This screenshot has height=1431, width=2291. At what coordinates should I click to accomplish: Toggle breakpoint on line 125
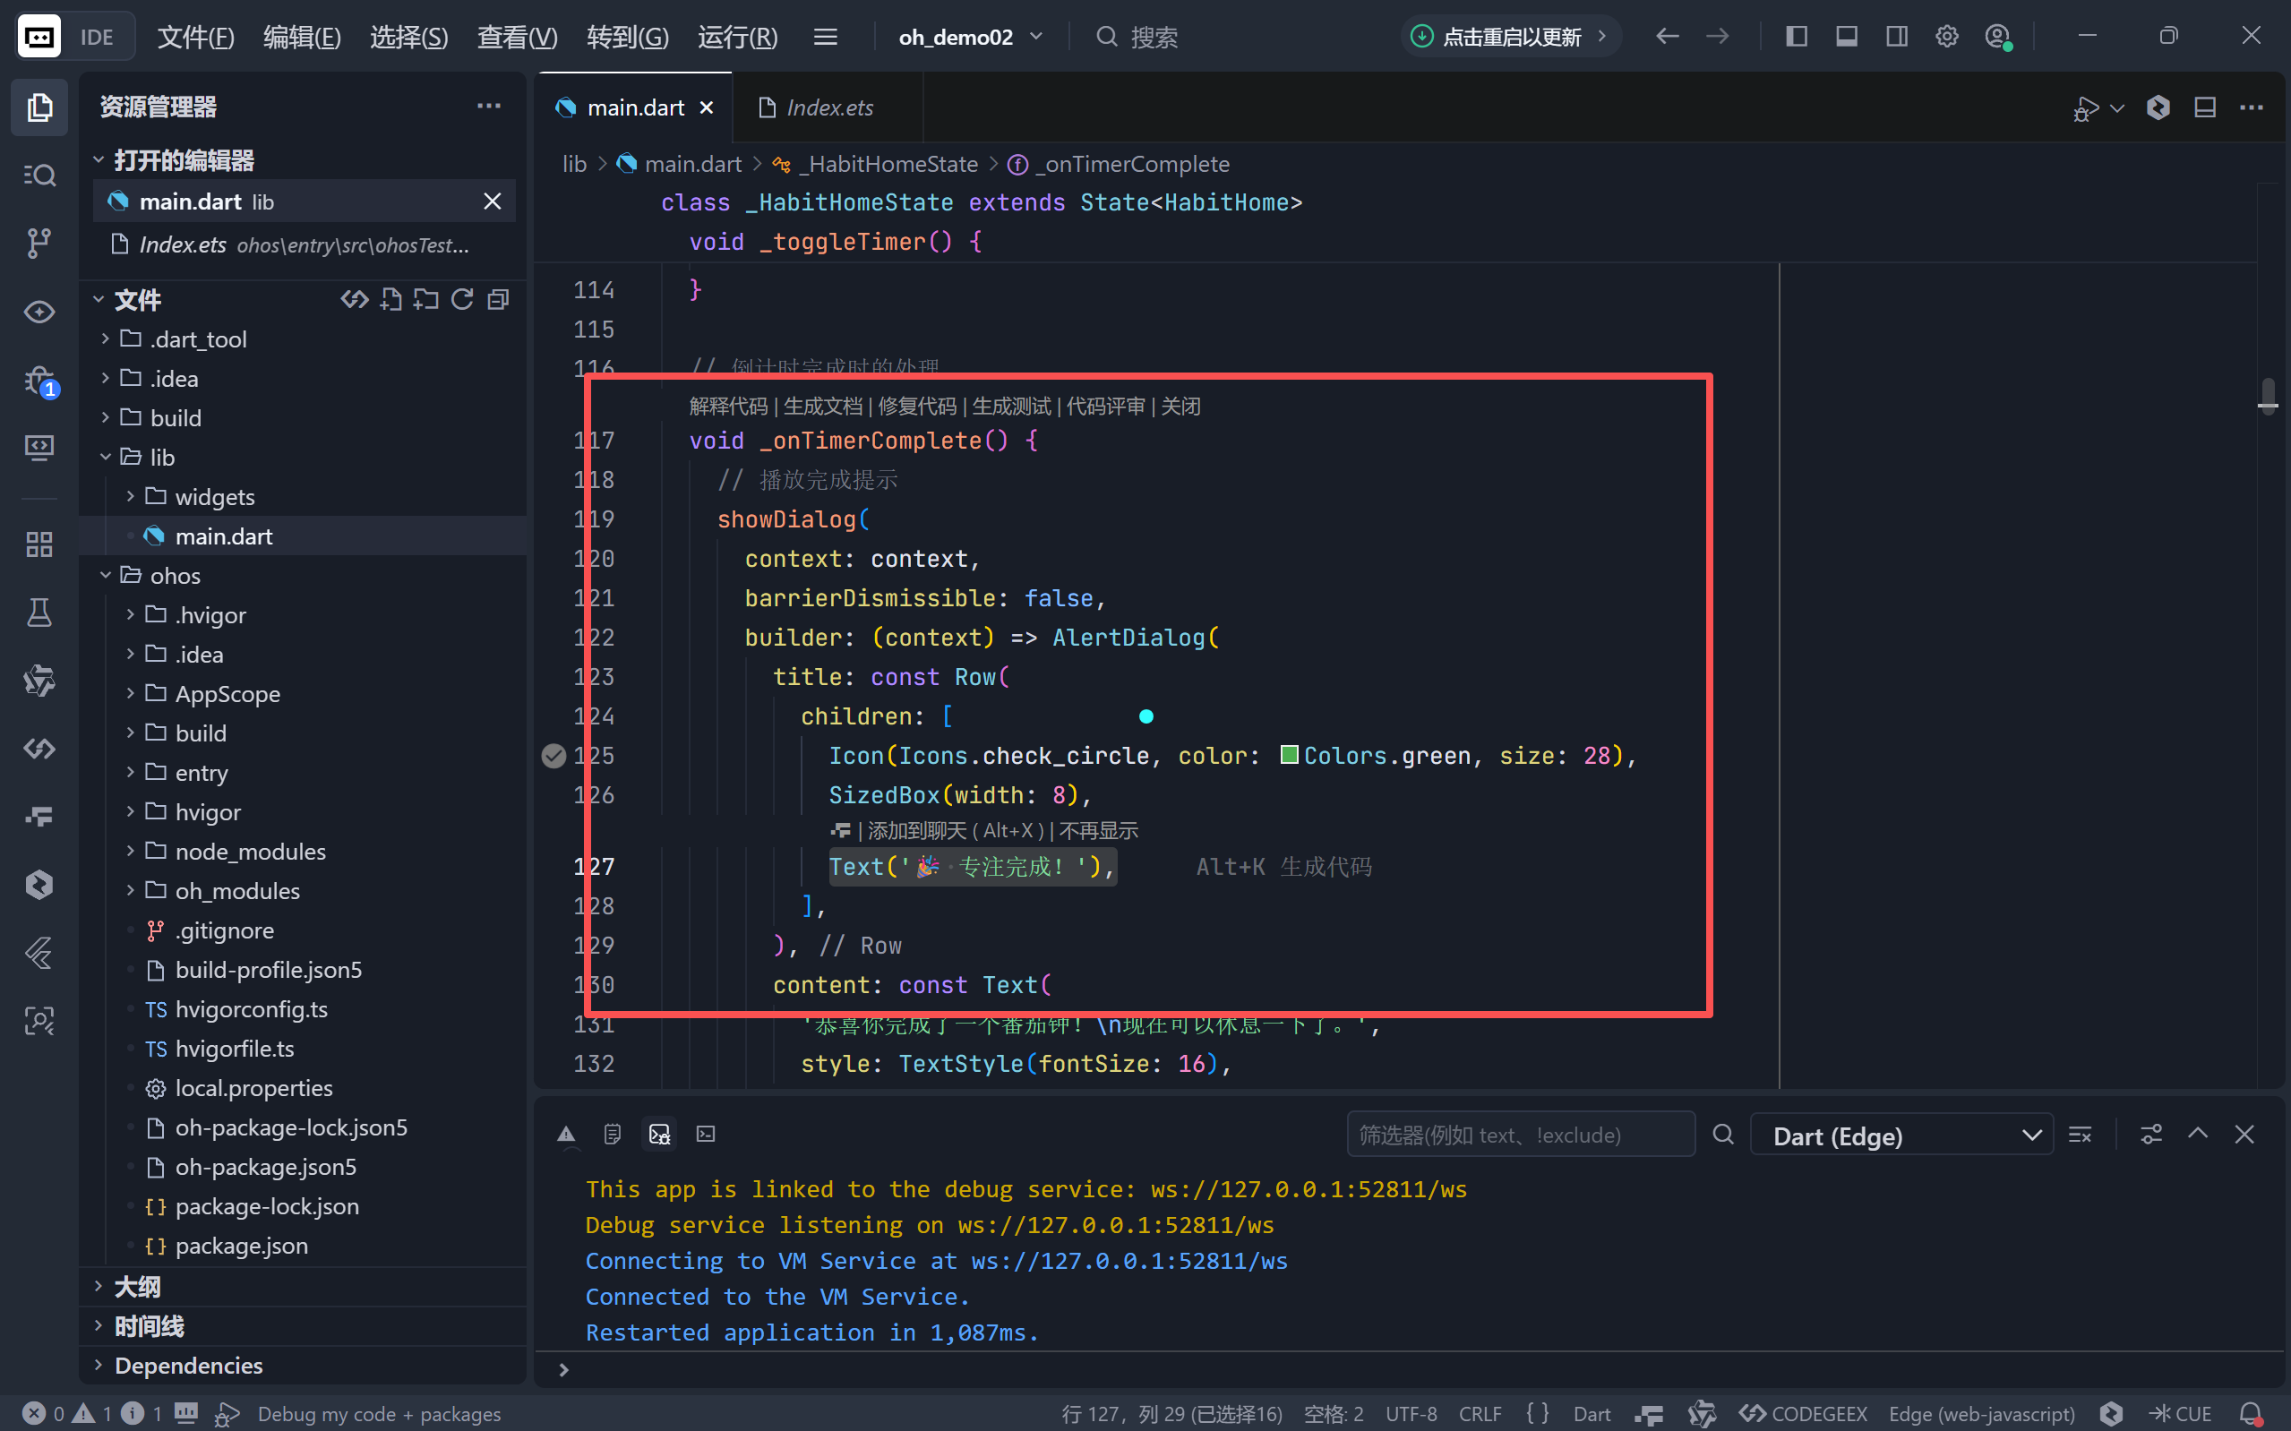[x=553, y=755]
